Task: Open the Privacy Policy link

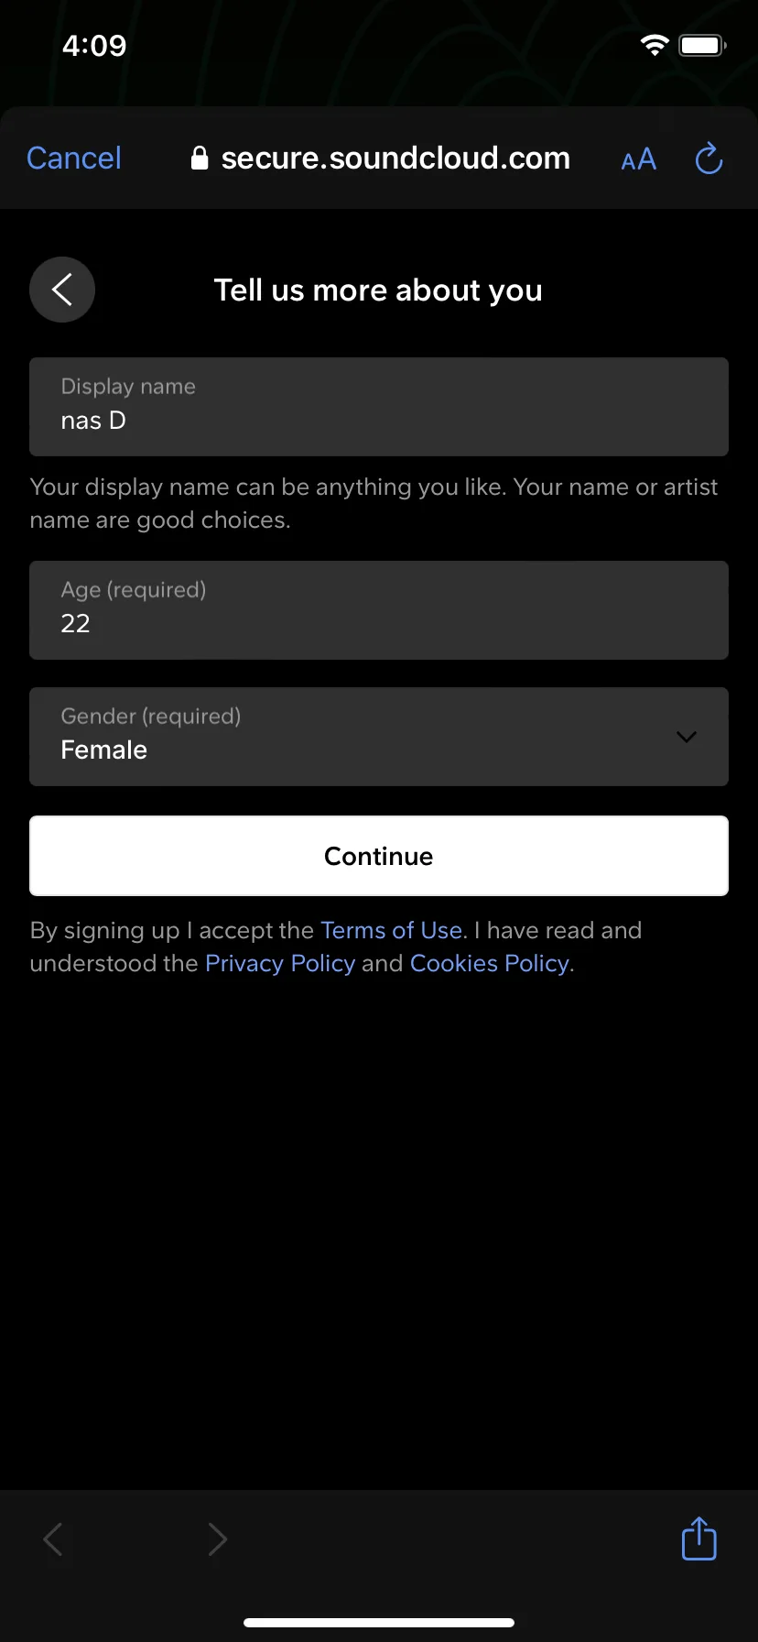Action: (x=280, y=963)
